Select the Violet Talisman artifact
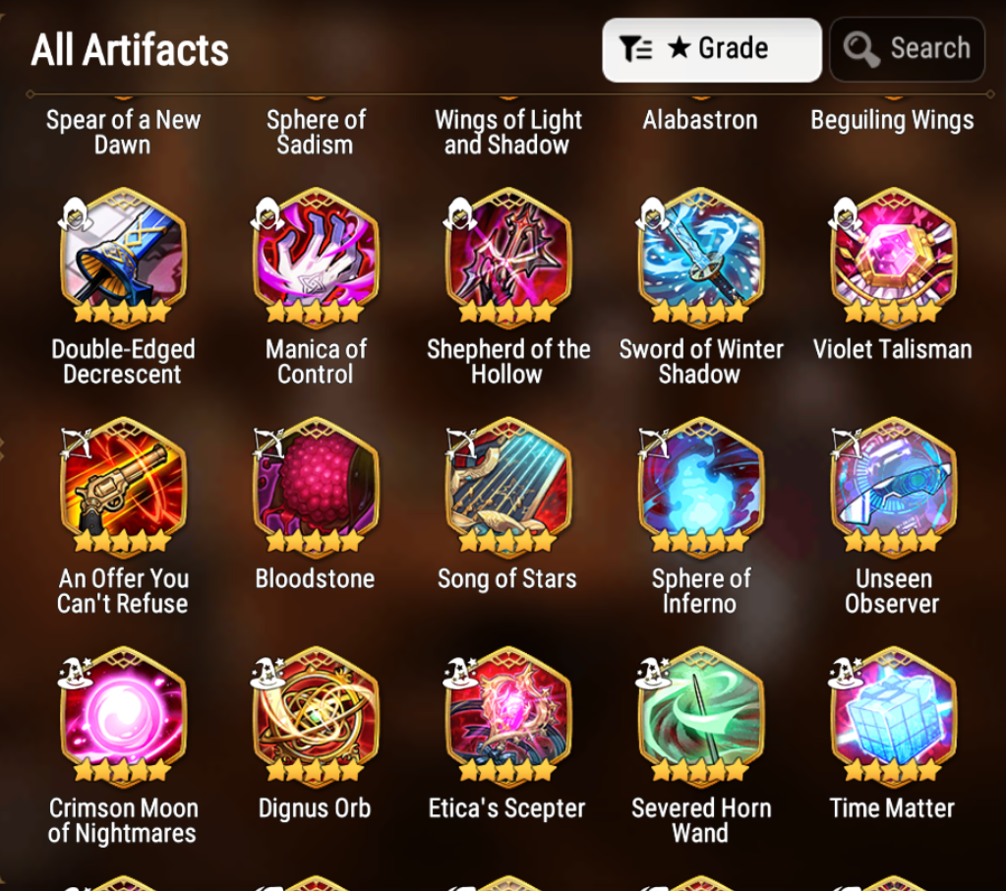This screenshot has height=891, width=1006. [893, 256]
